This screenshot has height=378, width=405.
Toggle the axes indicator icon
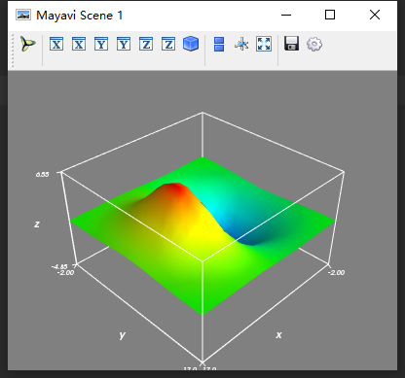(x=241, y=44)
